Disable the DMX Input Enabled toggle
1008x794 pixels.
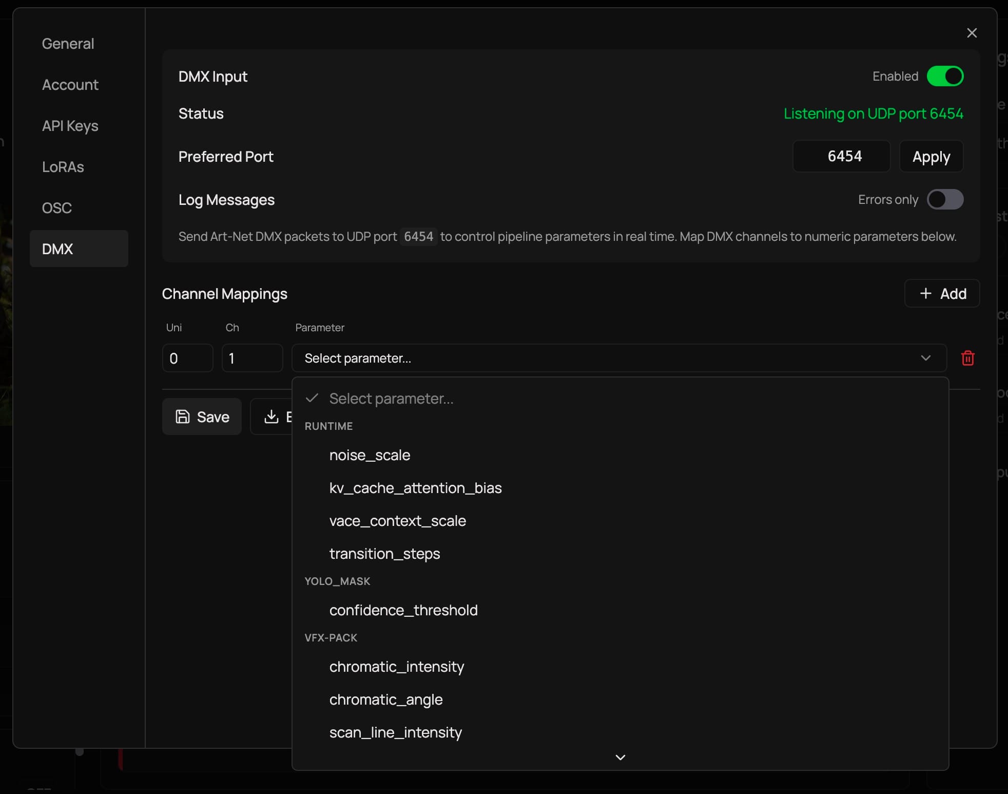[x=945, y=76]
